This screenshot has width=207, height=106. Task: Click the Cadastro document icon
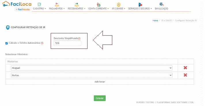point(39,4)
